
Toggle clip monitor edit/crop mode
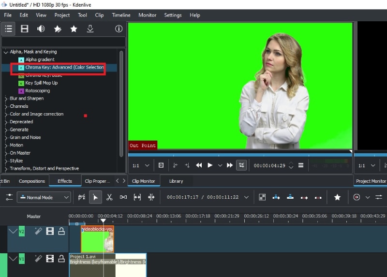[241, 165]
